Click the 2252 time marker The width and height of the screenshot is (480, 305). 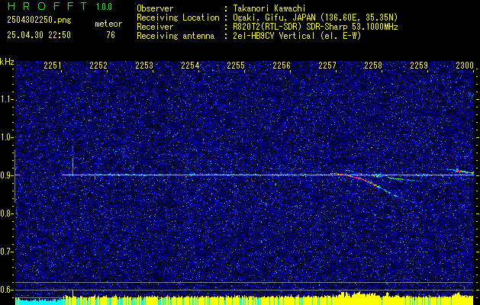(x=98, y=66)
